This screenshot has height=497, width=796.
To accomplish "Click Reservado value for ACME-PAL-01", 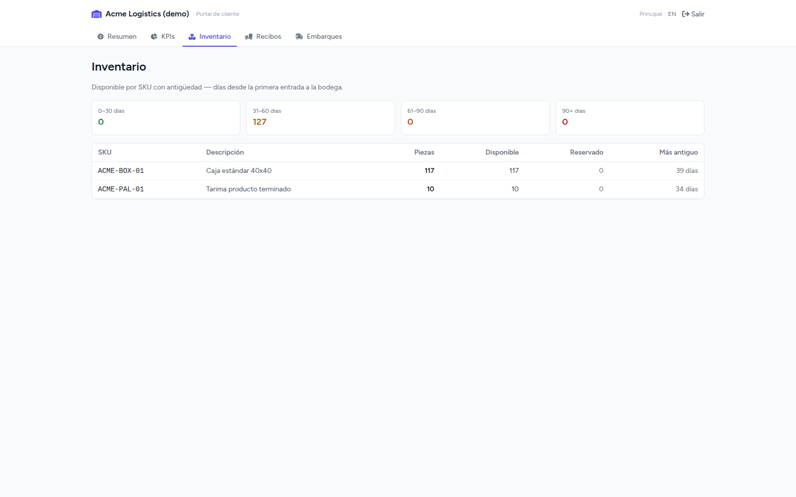I will (x=601, y=189).
